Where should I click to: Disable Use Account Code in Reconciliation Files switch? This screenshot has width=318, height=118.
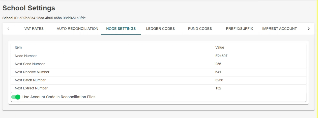click(16, 97)
